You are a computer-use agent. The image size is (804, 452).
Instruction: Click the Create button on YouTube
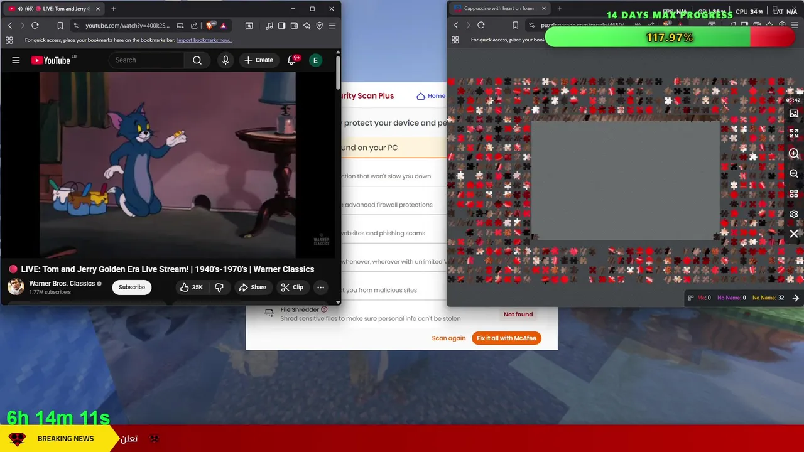pos(259,60)
